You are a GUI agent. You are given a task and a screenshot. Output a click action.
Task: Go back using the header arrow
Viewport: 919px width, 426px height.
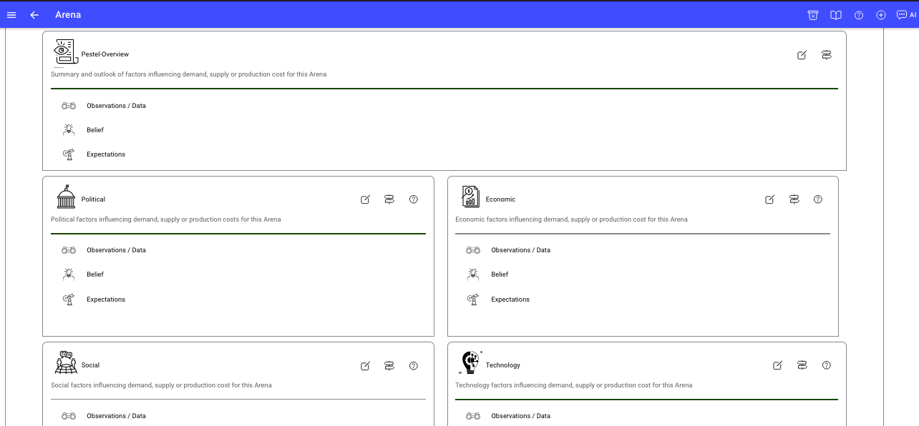tap(34, 15)
